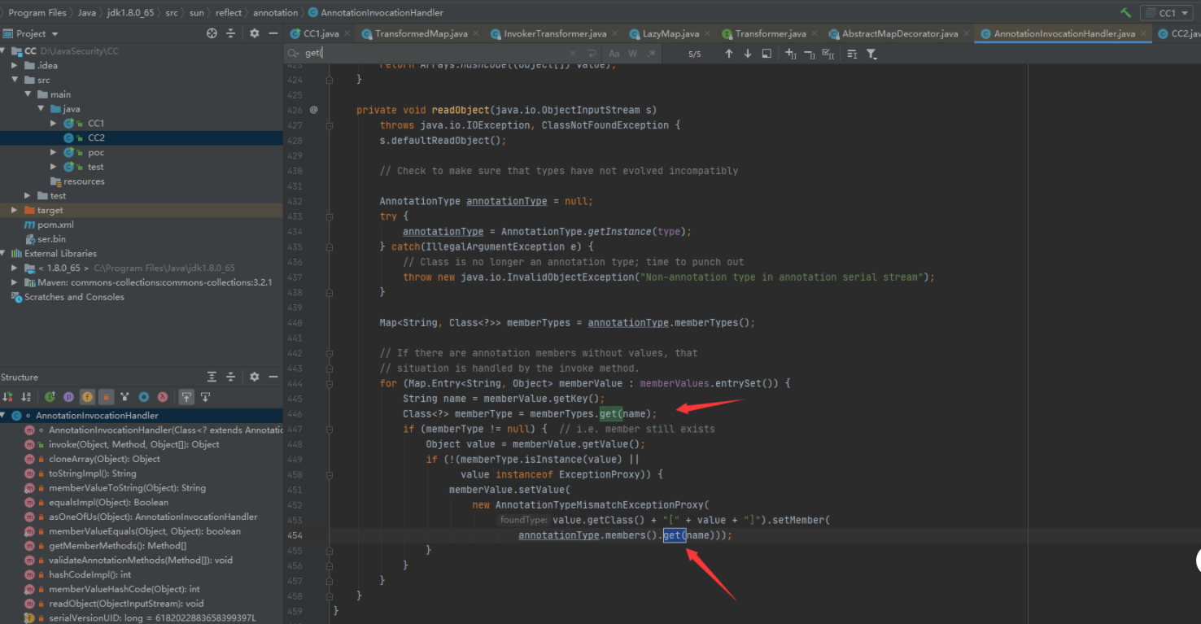
Task: Toggle show inherited members icon
Action: click(50, 397)
